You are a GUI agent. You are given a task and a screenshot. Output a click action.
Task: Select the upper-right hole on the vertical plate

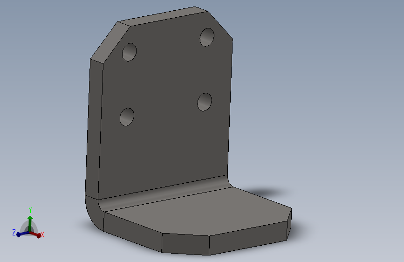point(207,37)
